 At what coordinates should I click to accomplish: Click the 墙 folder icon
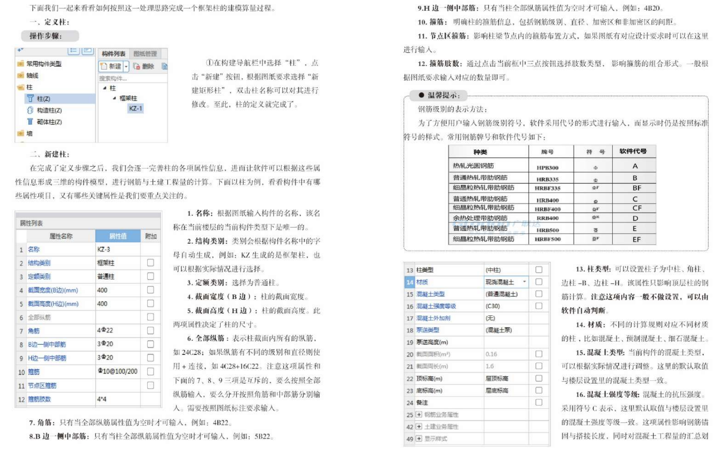click(x=21, y=133)
